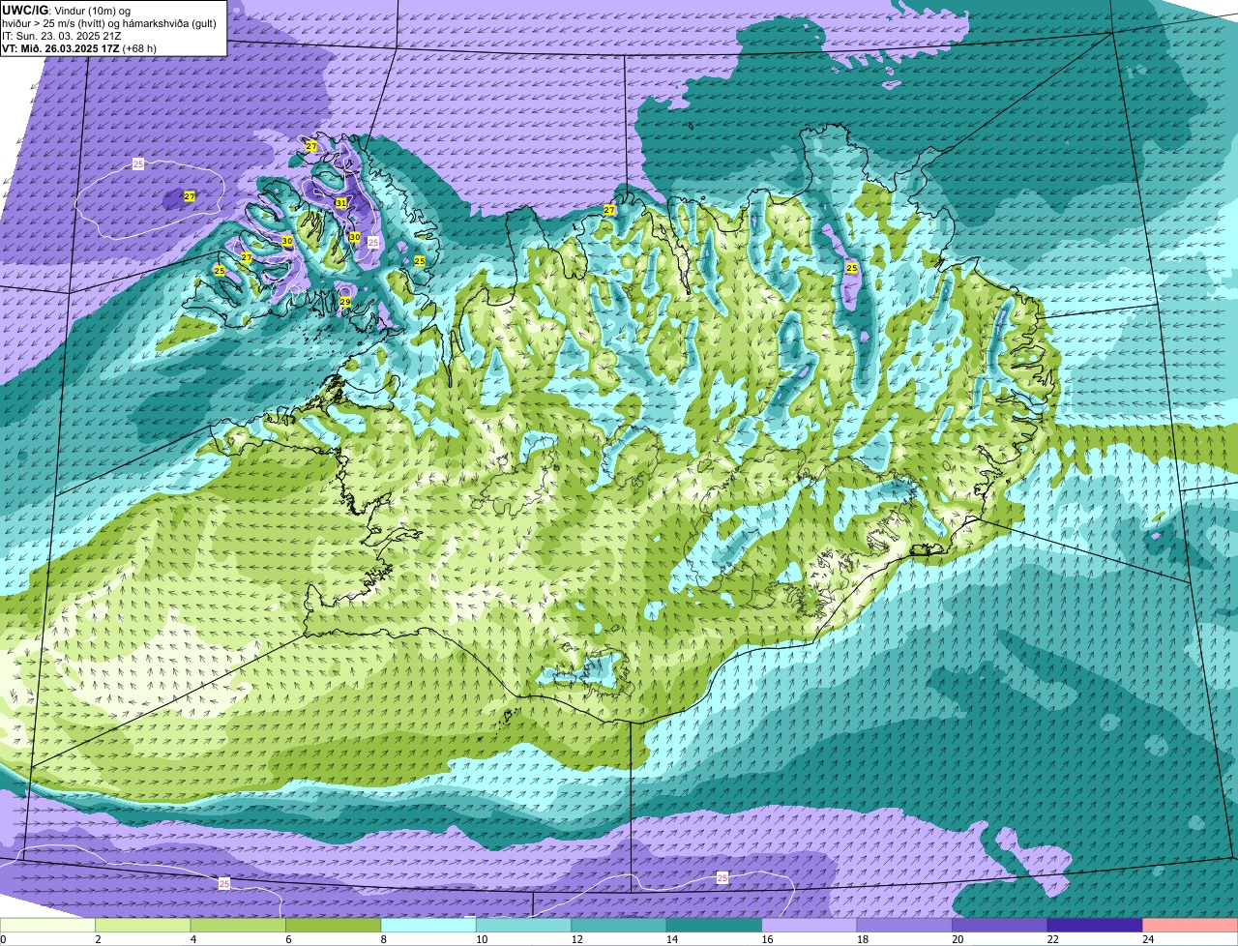Image resolution: width=1238 pixels, height=946 pixels.
Task: Click legend tick label '10'
Action: point(482,938)
